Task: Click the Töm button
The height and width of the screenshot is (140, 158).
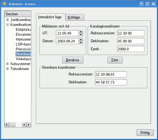Action: [x=115, y=60]
